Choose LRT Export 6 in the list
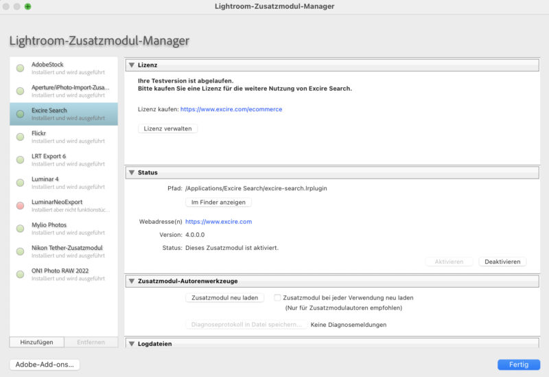The width and height of the screenshot is (549, 377). click(x=64, y=160)
